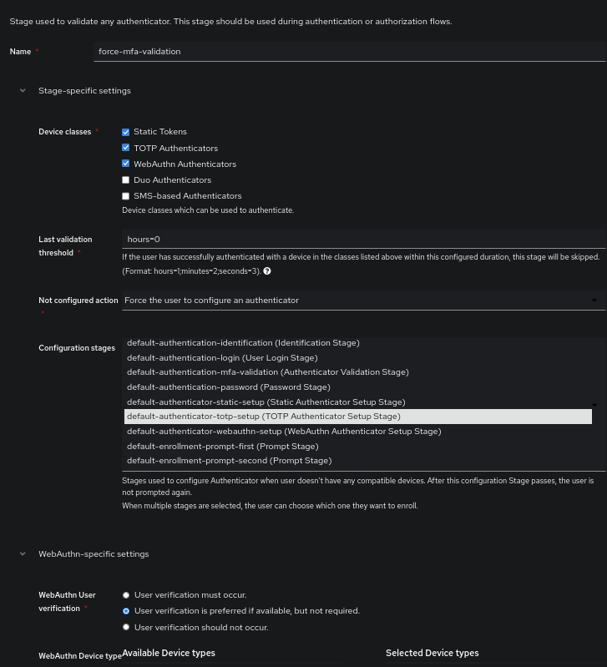Select default-enrollment-prompt-first stage option
Image resolution: width=607 pixels, height=667 pixels.
(x=357, y=447)
